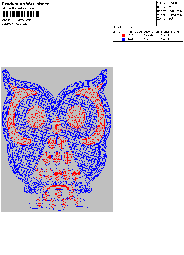Click the barcode under the studio name
This screenshot has height=255, width=184.
(20, 14)
